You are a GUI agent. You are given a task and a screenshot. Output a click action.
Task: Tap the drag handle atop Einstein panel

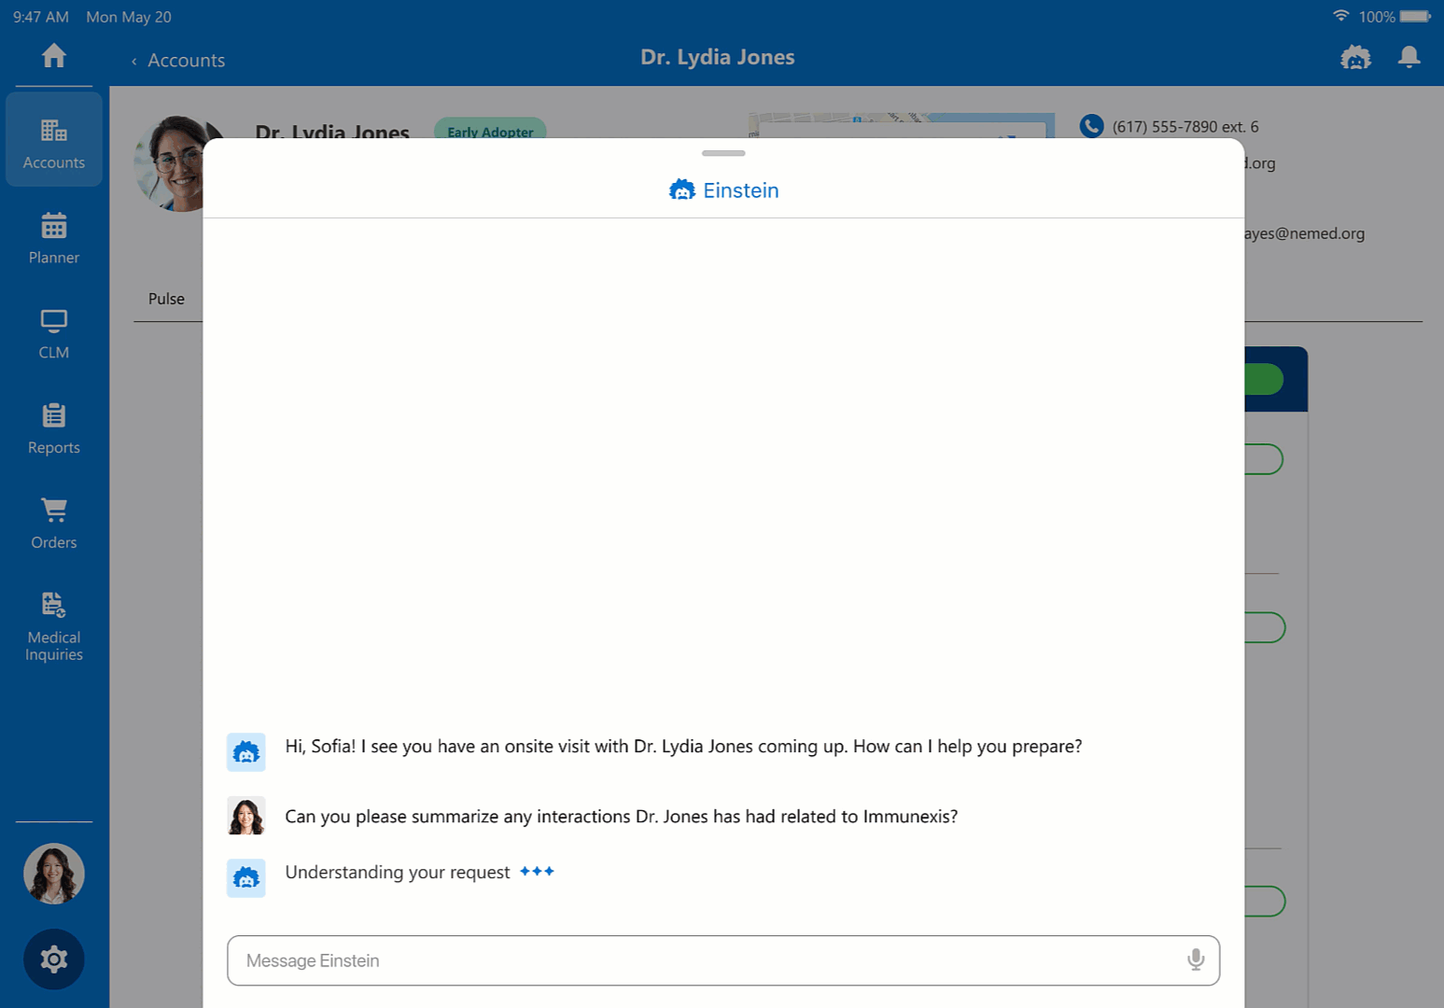723,153
